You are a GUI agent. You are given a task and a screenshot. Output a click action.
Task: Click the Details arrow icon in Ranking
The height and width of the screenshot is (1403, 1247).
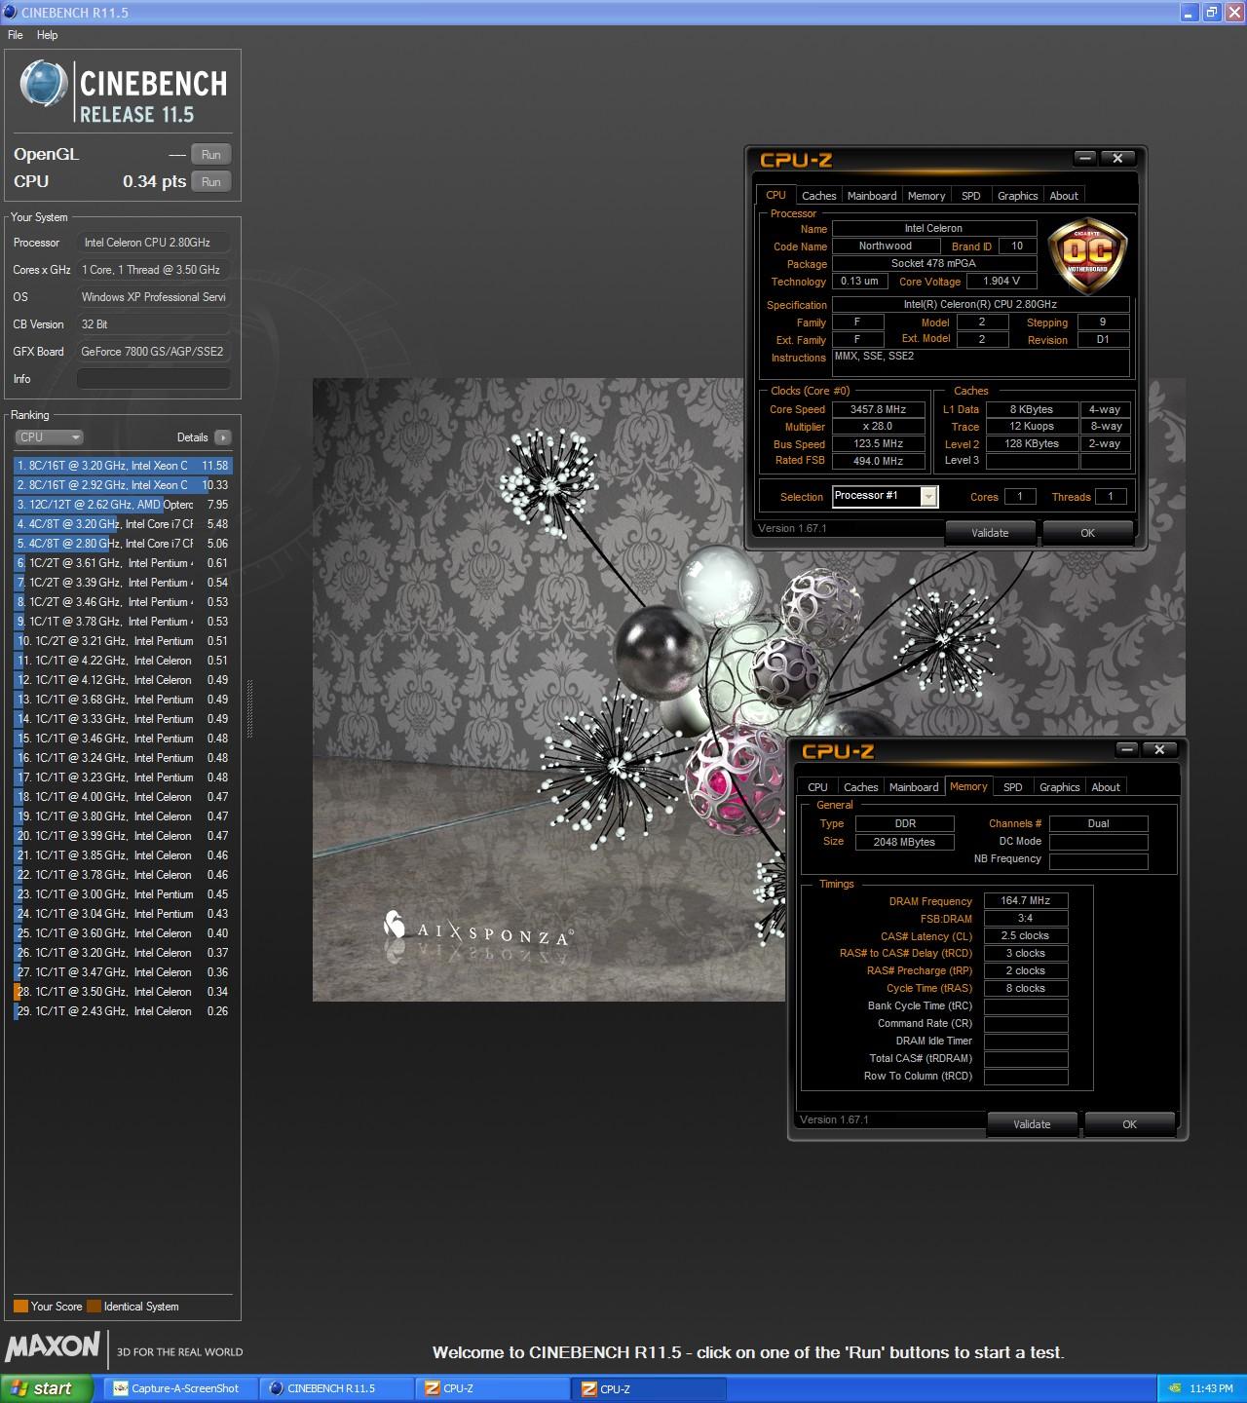(x=222, y=437)
